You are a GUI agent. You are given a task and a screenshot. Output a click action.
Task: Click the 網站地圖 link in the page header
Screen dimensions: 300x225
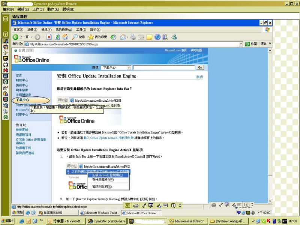(196, 50)
